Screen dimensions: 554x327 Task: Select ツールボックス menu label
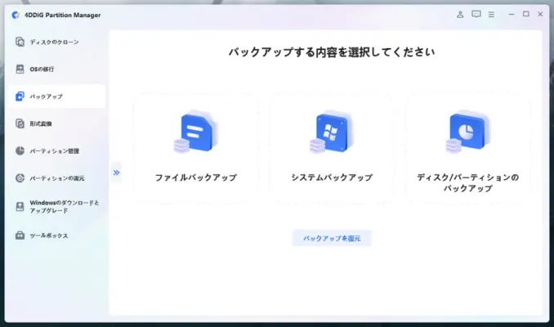point(49,235)
